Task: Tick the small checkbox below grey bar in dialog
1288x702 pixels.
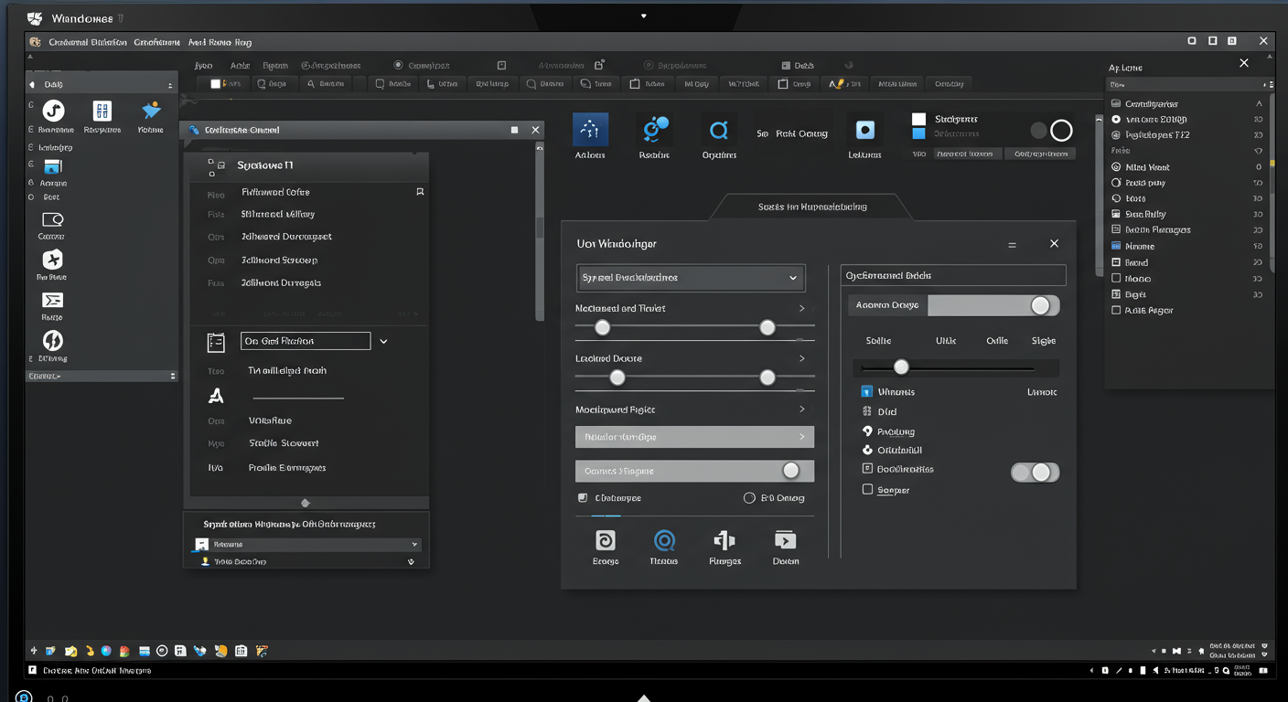Action: [x=583, y=498]
